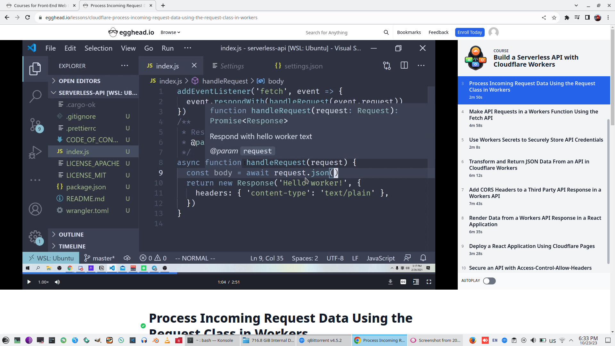
Task: Play the lesson video
Action: click(x=29, y=282)
